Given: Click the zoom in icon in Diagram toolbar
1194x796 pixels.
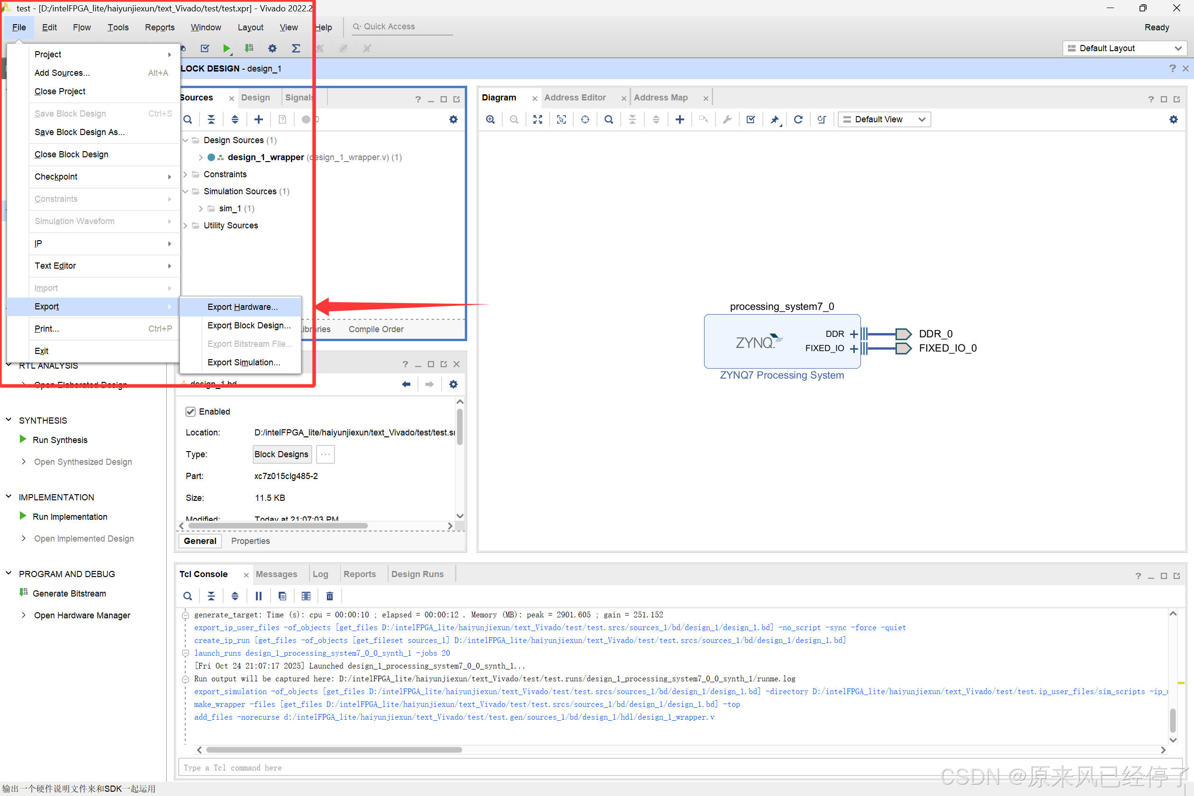Looking at the screenshot, I should click(490, 119).
